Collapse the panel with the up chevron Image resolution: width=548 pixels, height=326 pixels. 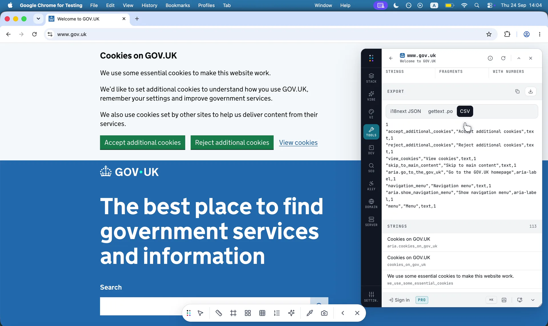click(x=519, y=58)
